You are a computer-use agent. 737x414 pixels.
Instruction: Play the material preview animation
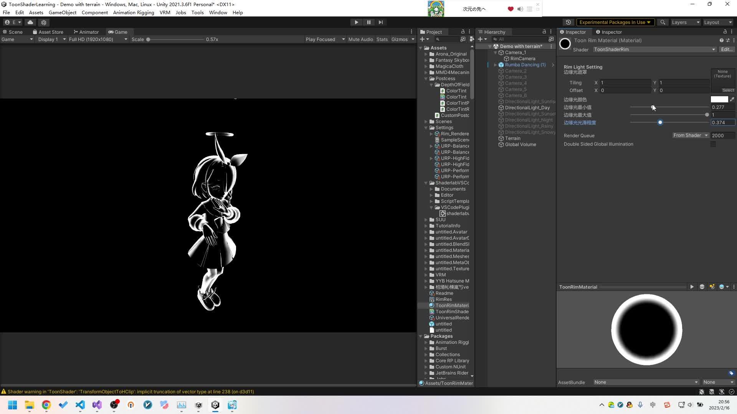(x=692, y=287)
